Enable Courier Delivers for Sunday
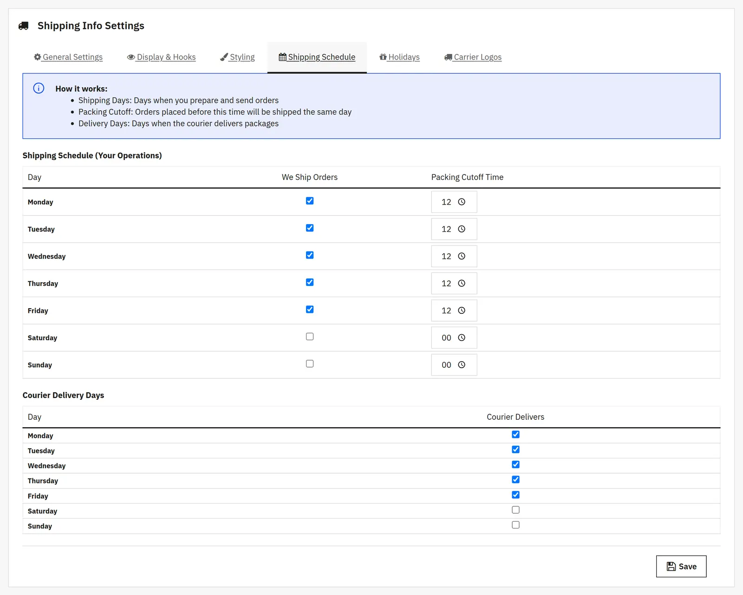 coord(515,525)
